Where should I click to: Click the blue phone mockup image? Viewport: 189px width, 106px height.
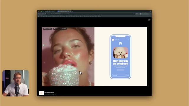pyautogui.click(x=120, y=57)
